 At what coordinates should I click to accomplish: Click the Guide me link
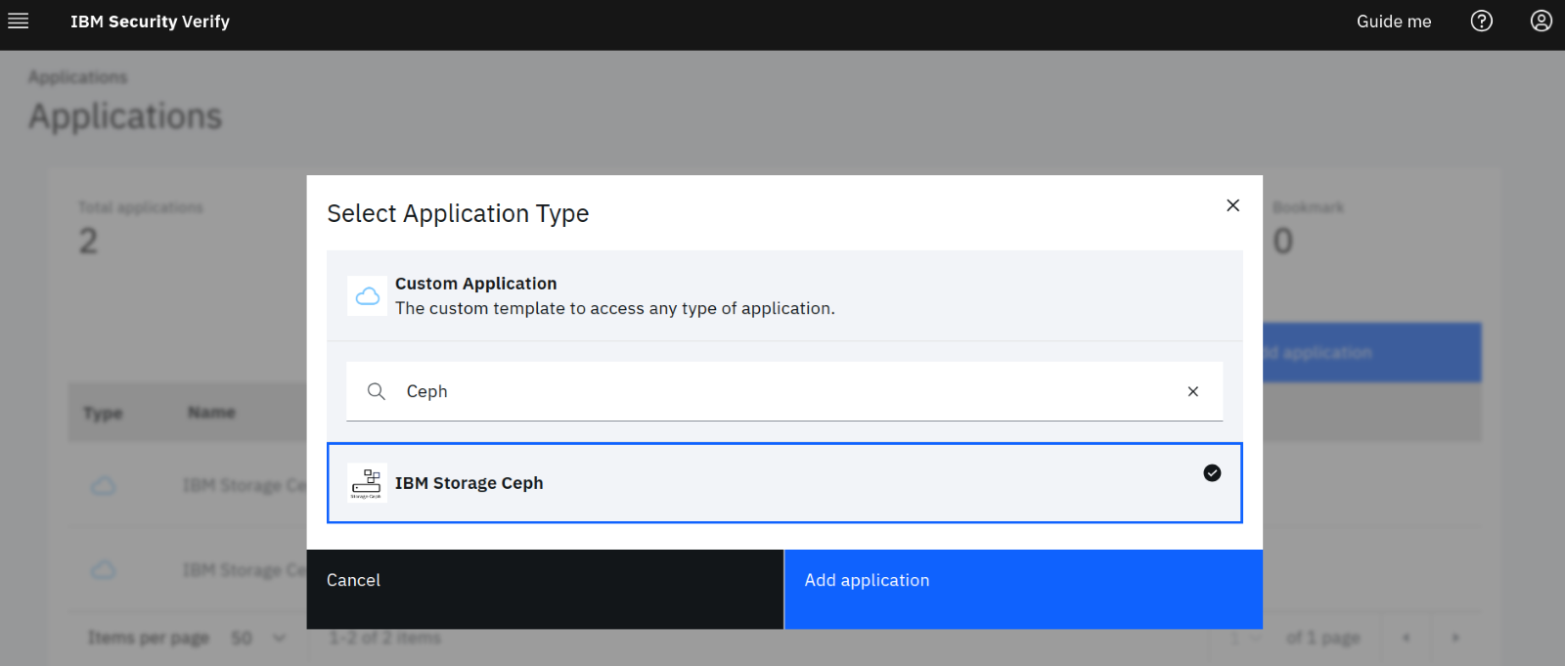1394,22
